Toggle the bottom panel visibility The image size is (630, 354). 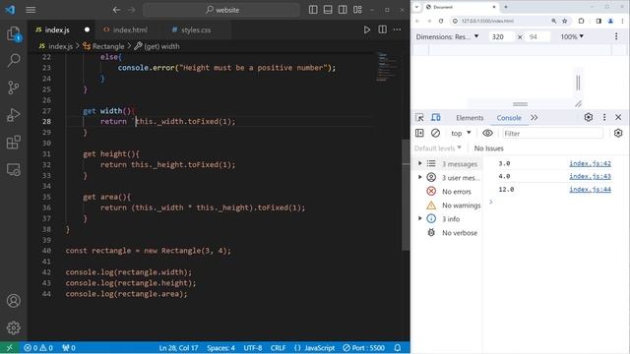pos(328,10)
